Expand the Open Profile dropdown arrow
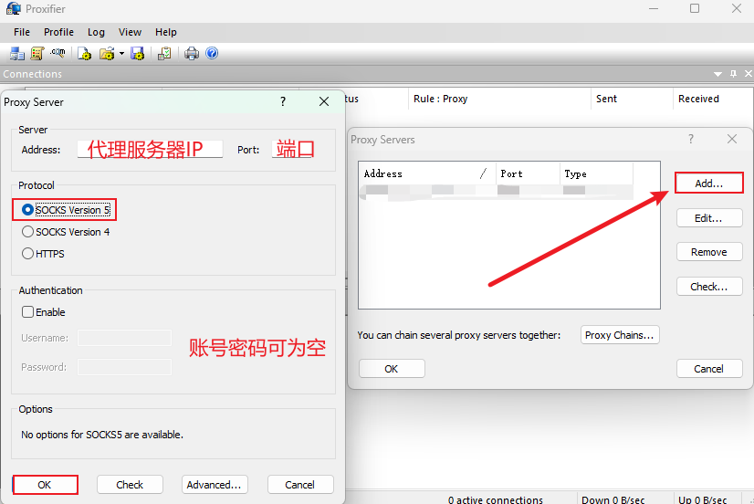754x504 pixels. pos(121,53)
